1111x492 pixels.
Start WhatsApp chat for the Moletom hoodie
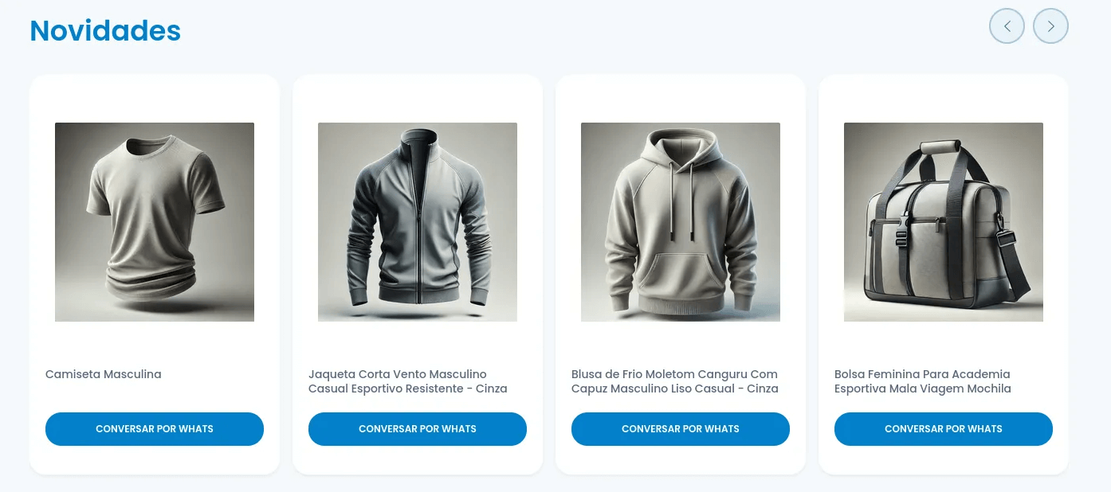pyautogui.click(x=681, y=429)
